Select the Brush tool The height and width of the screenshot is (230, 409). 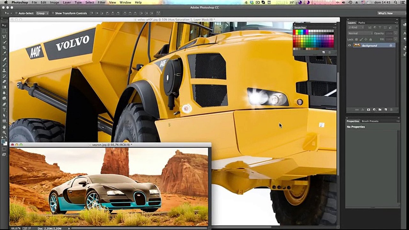point(4,65)
